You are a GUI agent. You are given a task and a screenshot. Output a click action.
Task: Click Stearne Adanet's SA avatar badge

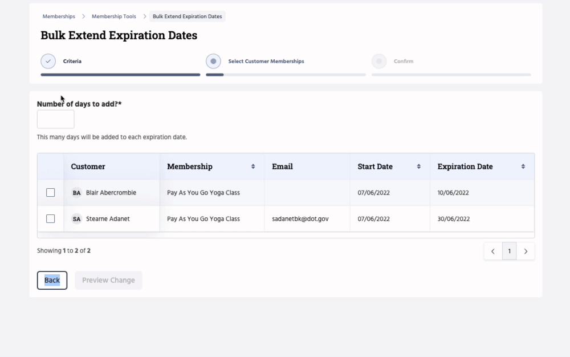(76, 218)
